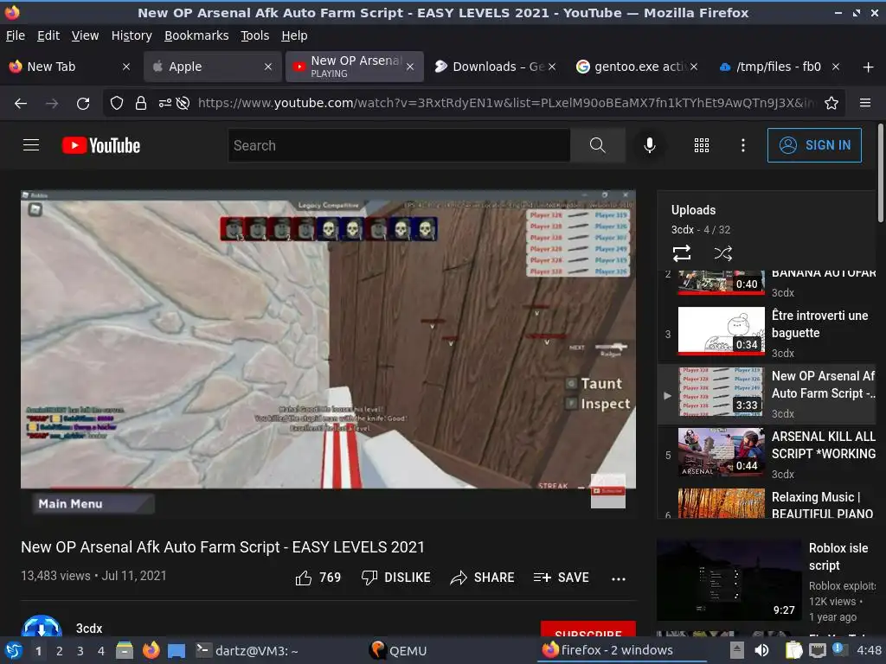Show site security padlock info
This screenshot has width=886, height=664.
click(141, 104)
